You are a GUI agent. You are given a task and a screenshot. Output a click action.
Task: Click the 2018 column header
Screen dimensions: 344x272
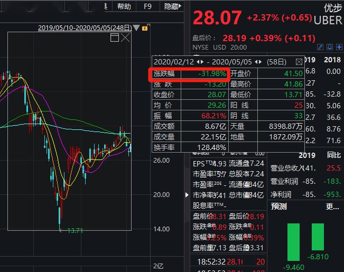click(x=332, y=60)
